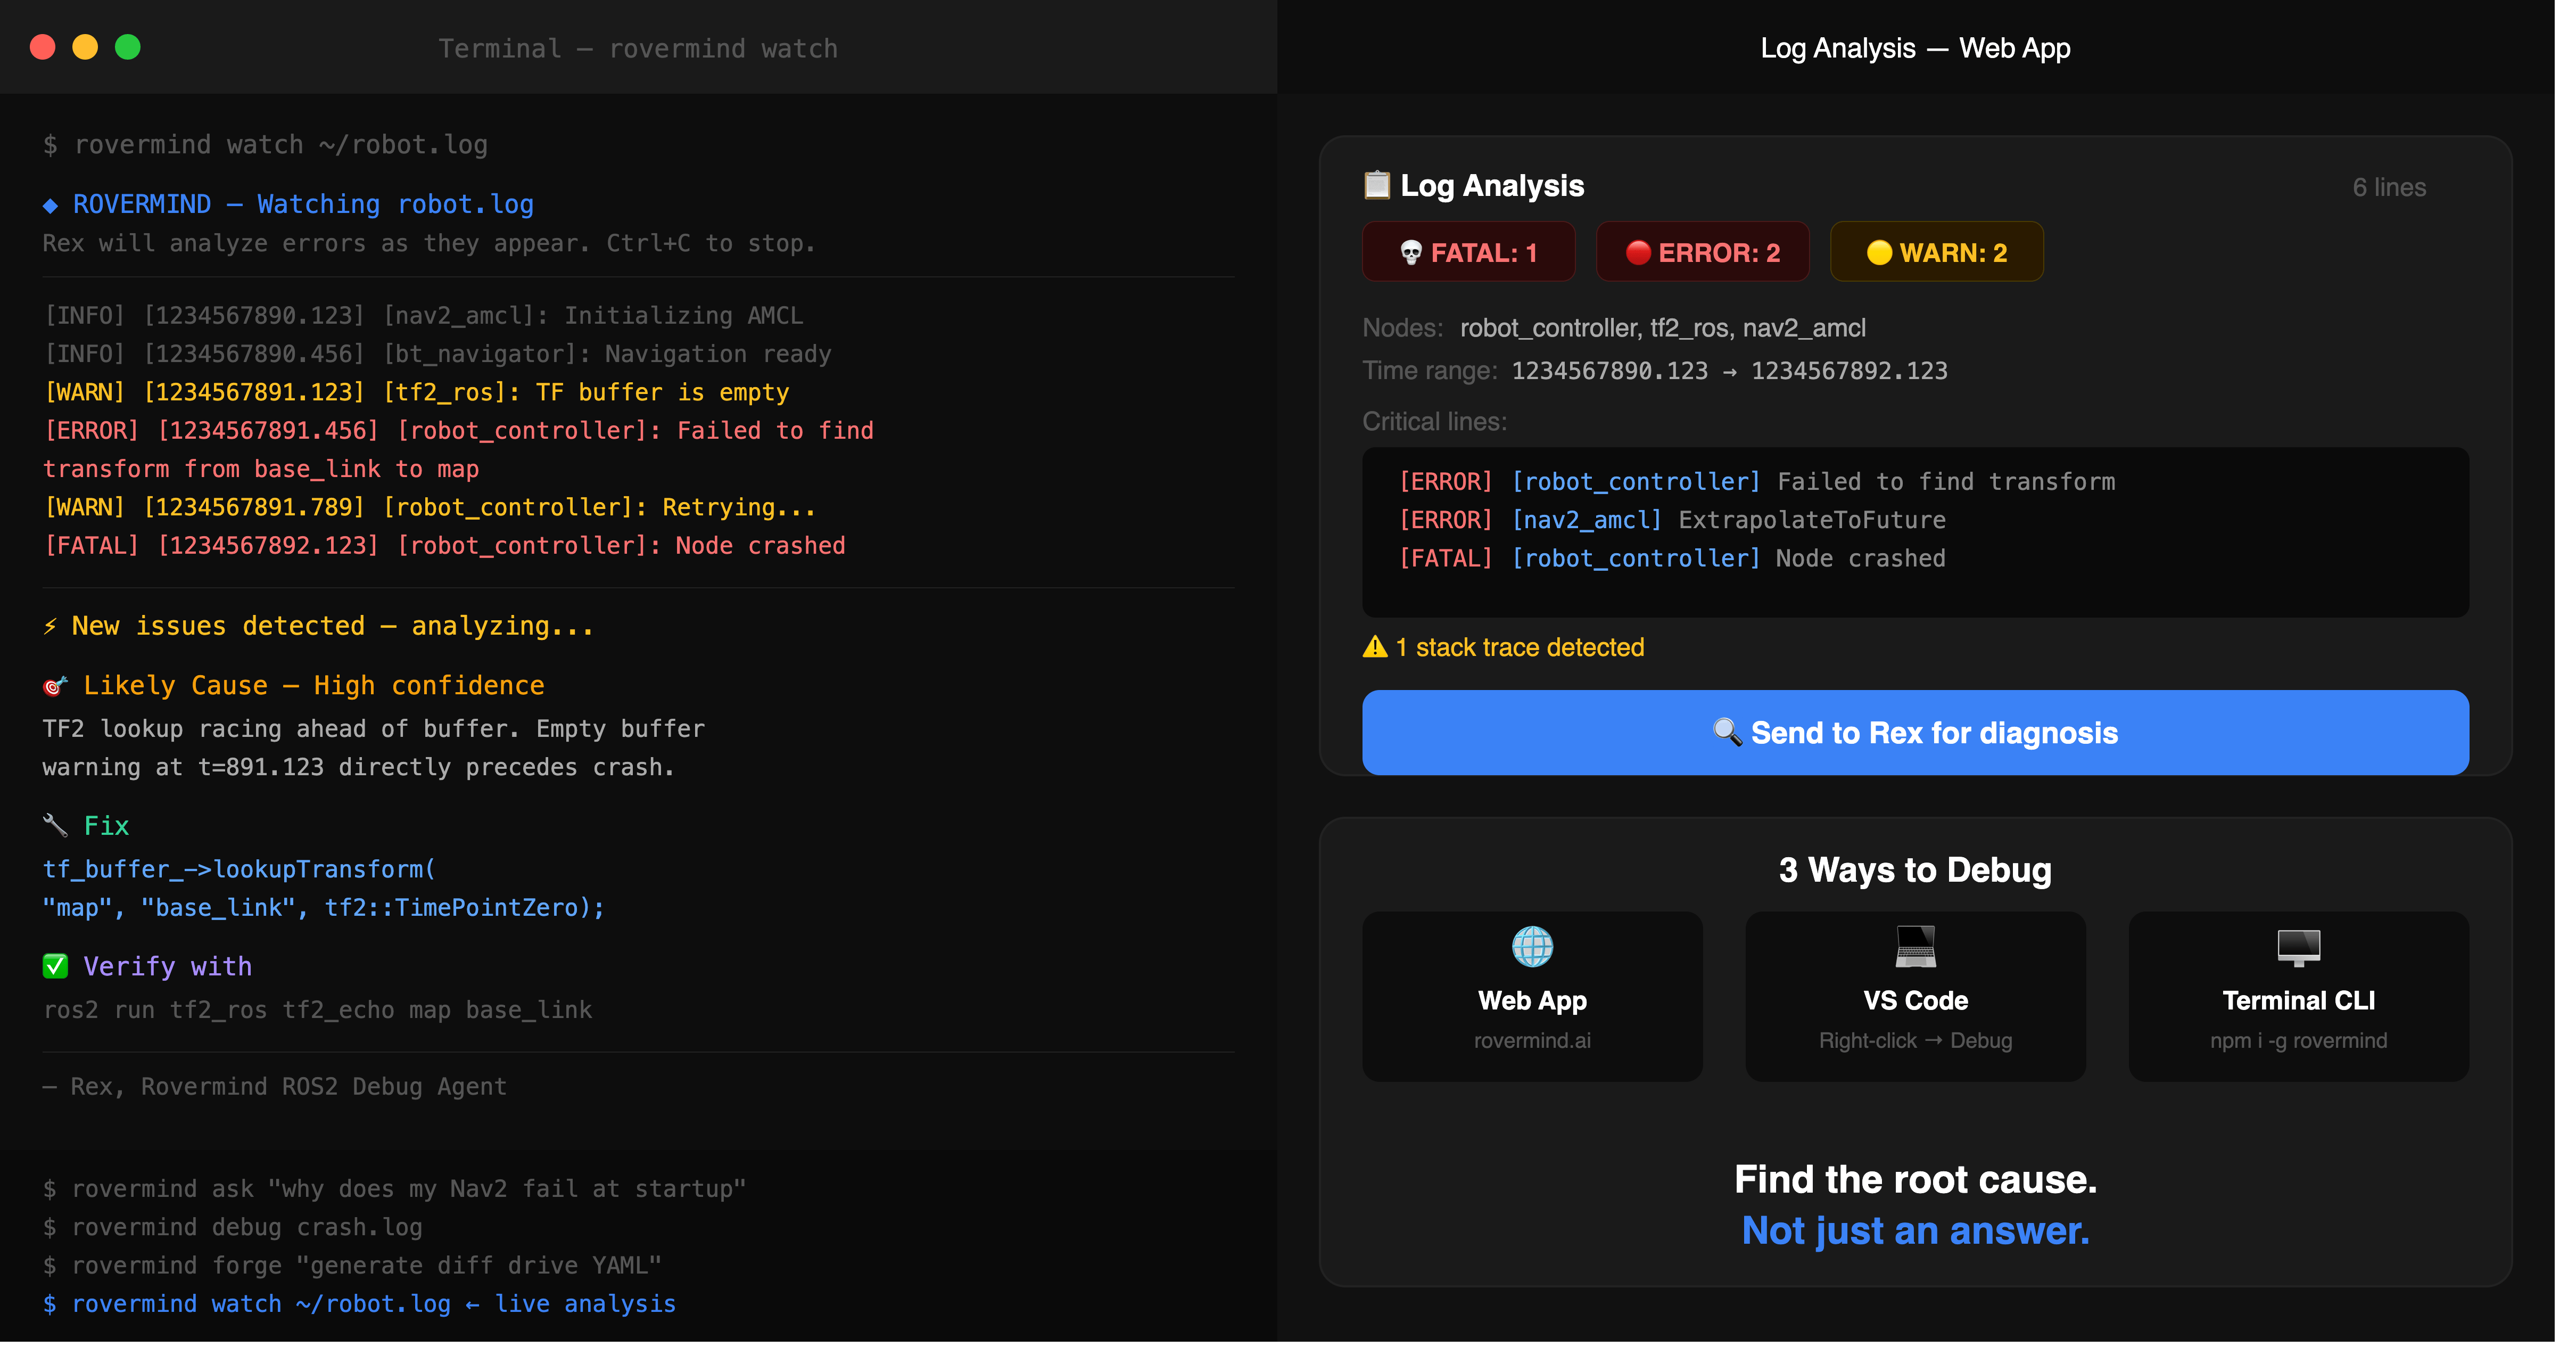Screen dimensions: 2576x1363
Task: Click the 'rovermind ask' example command
Action: coord(394,1189)
